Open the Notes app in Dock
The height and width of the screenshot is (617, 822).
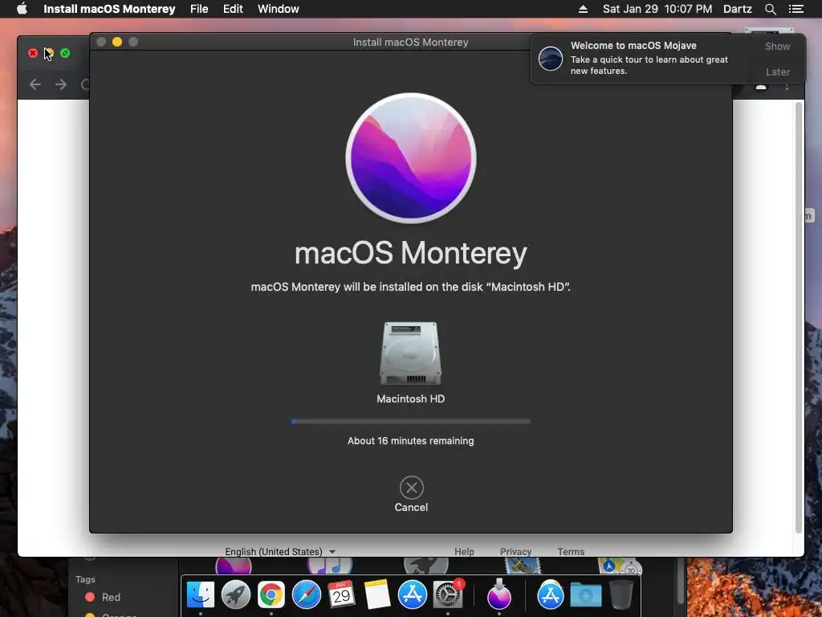[377, 595]
